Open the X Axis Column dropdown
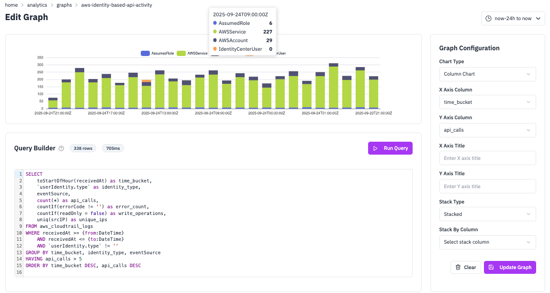550x293 pixels. [487, 101]
